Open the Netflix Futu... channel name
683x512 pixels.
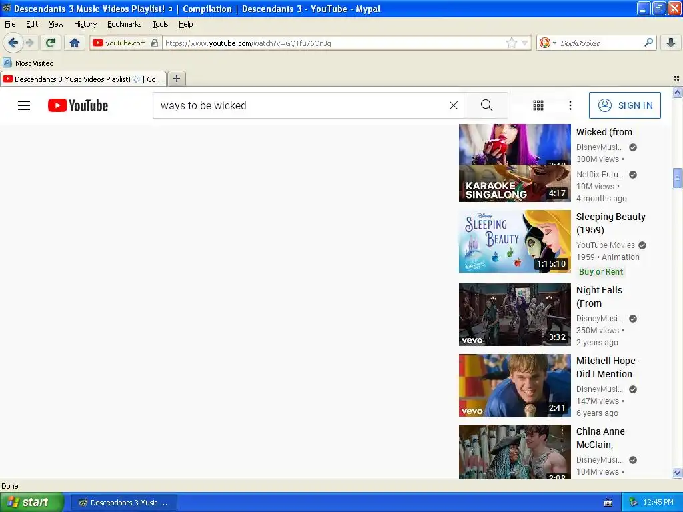tap(600, 175)
